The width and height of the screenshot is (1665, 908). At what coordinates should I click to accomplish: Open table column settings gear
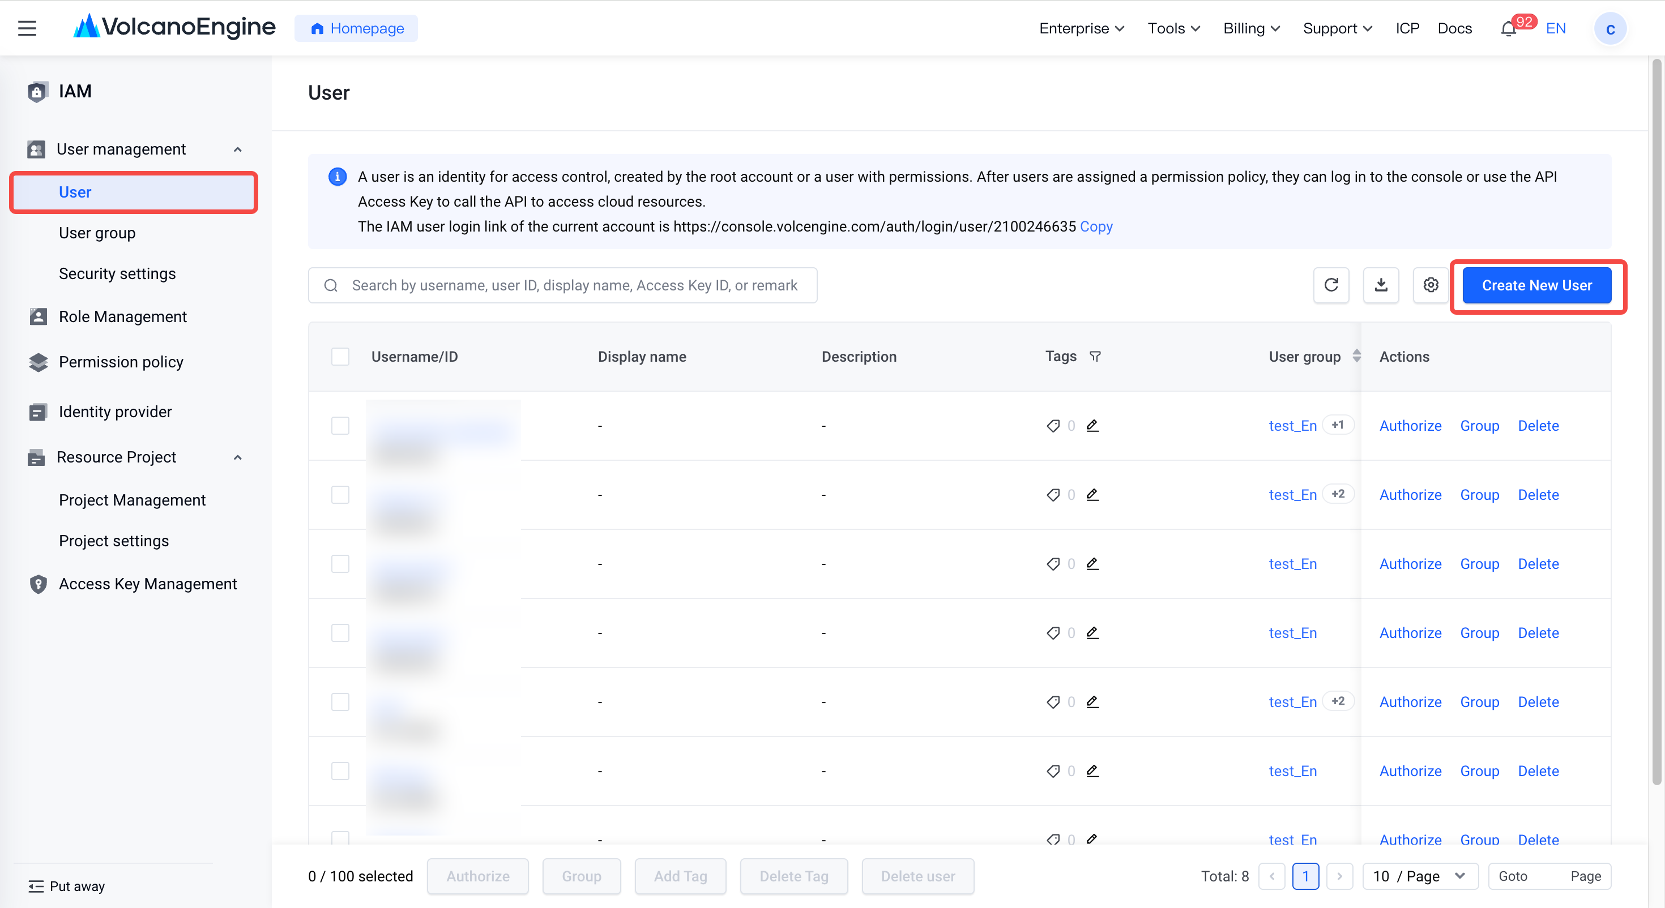coord(1431,285)
